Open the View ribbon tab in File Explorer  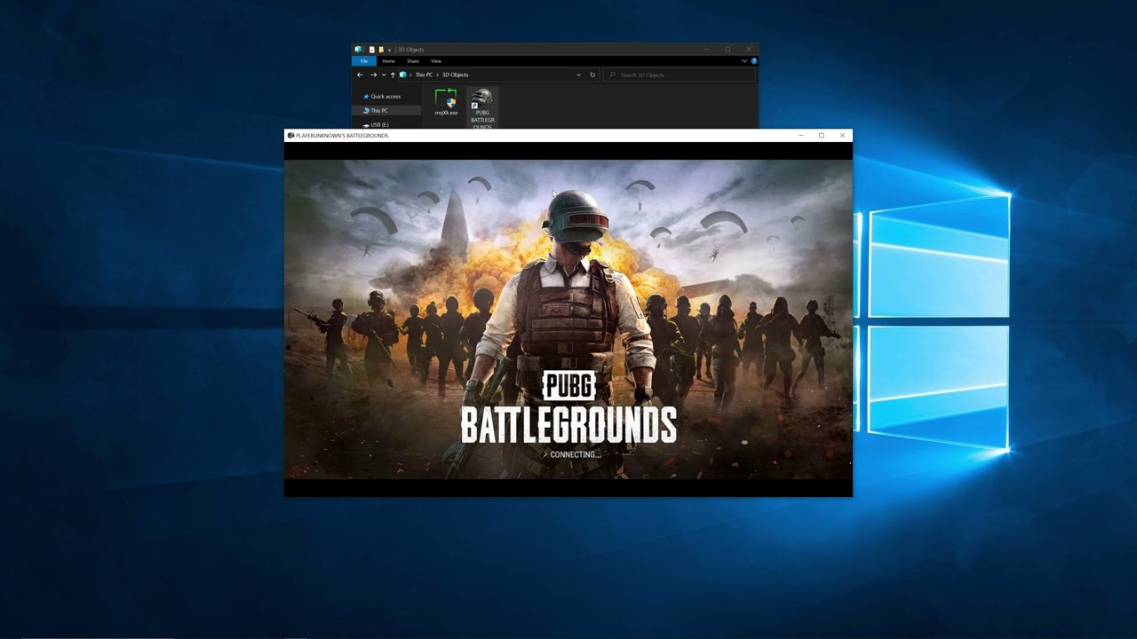(435, 61)
